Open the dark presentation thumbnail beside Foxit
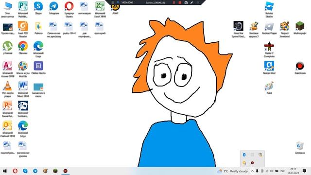The image size is (311, 175). (8, 28)
